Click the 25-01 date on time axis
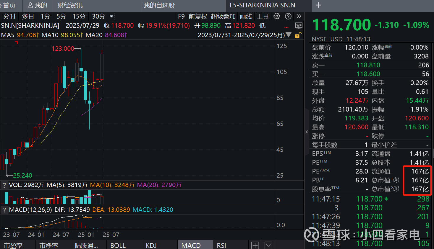 tap(86, 235)
